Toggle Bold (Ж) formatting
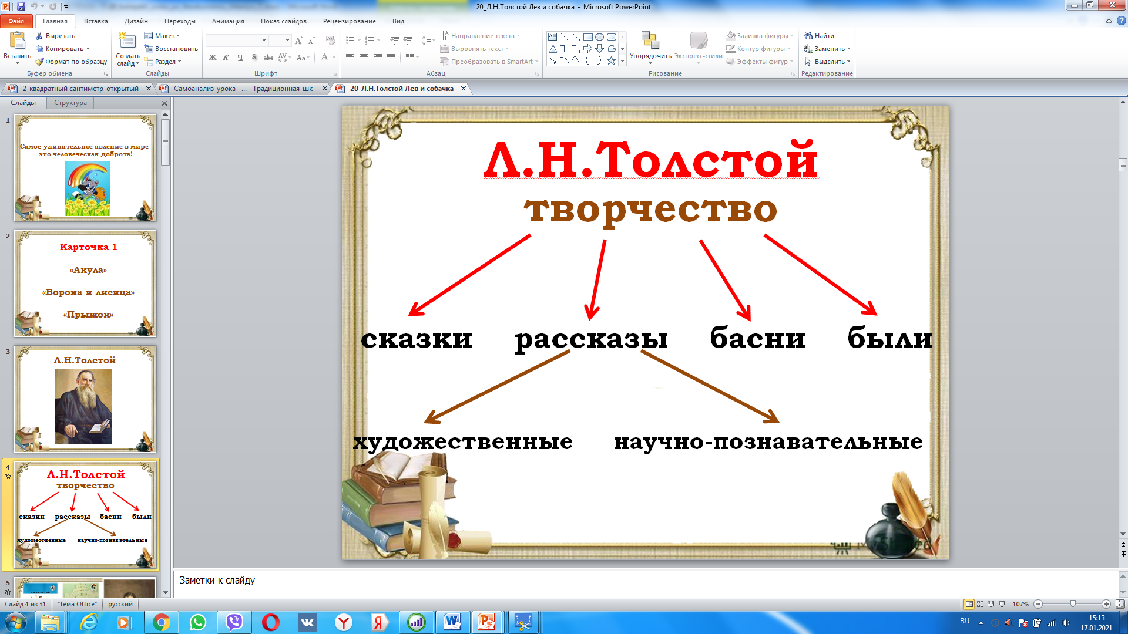Screen dimensions: 1128x634 pos(213,58)
